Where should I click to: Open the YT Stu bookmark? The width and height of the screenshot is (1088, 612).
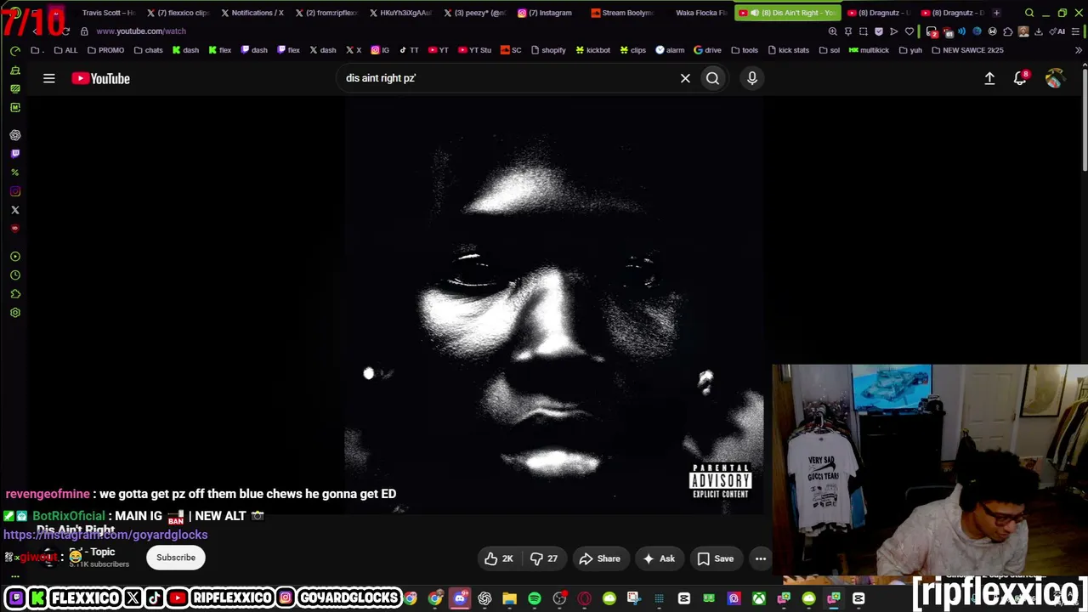(474, 50)
